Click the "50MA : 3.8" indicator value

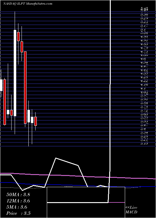point(18,195)
